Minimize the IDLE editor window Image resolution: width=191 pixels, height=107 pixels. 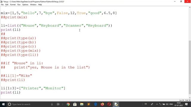(x=175, y=1)
